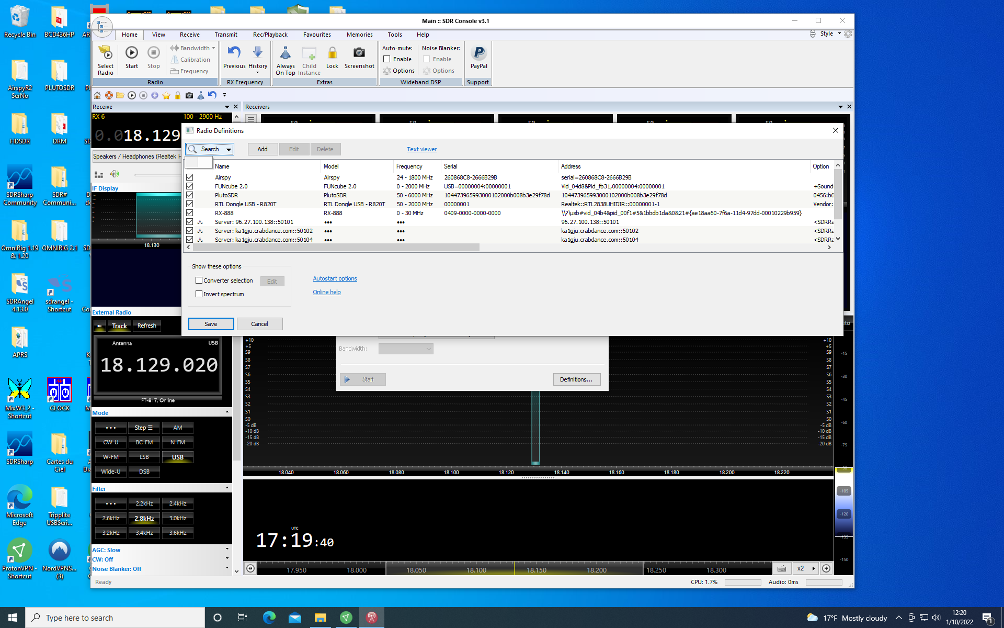
Task: Check the Invert spectrum option
Action: tap(199, 294)
